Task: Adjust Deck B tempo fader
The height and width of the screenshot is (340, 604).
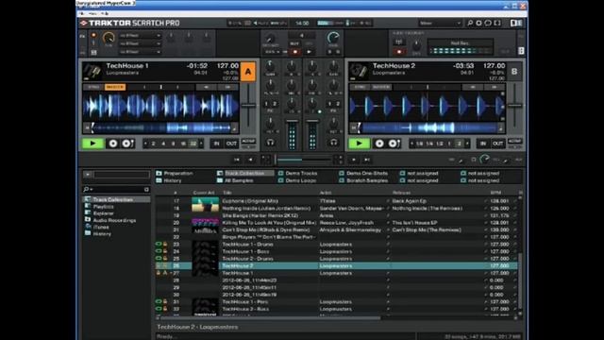Action: pos(514,105)
